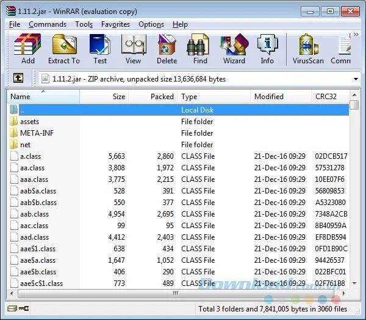The image size is (366, 320).
Task: Select the aa.class file icon
Action: point(14,167)
